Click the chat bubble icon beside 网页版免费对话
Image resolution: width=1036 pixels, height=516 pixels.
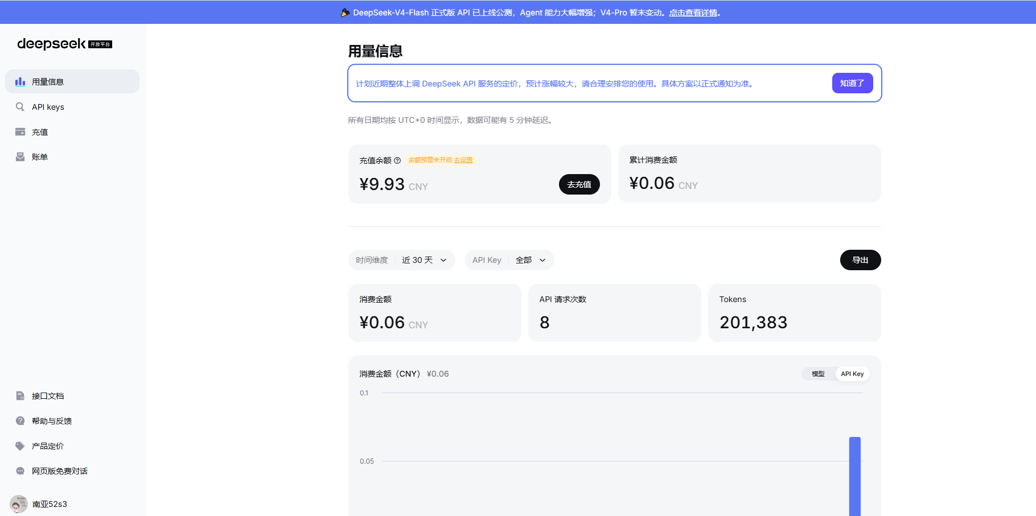point(20,471)
